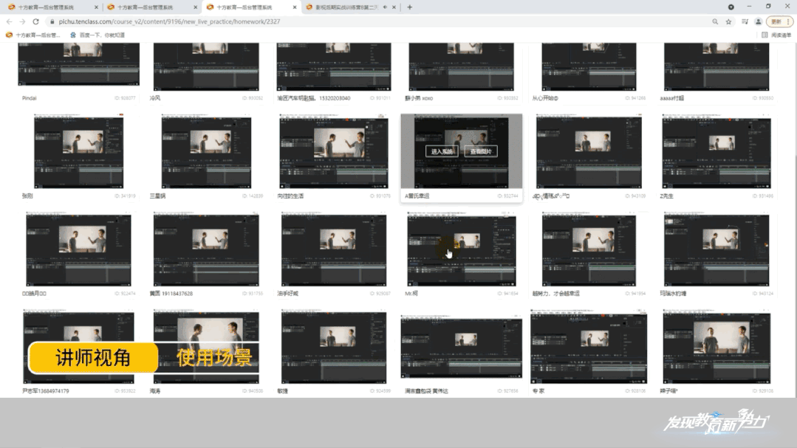The height and width of the screenshot is (448, 797).
Task: Open a new browser tab with plus icon
Action: pyautogui.click(x=410, y=7)
